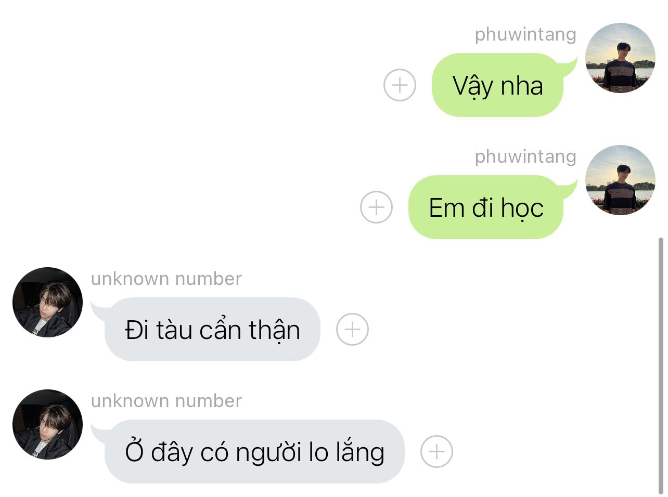Open phuwintang avatar beside 'Em đi học'
668x497 pixels.
coord(620,180)
